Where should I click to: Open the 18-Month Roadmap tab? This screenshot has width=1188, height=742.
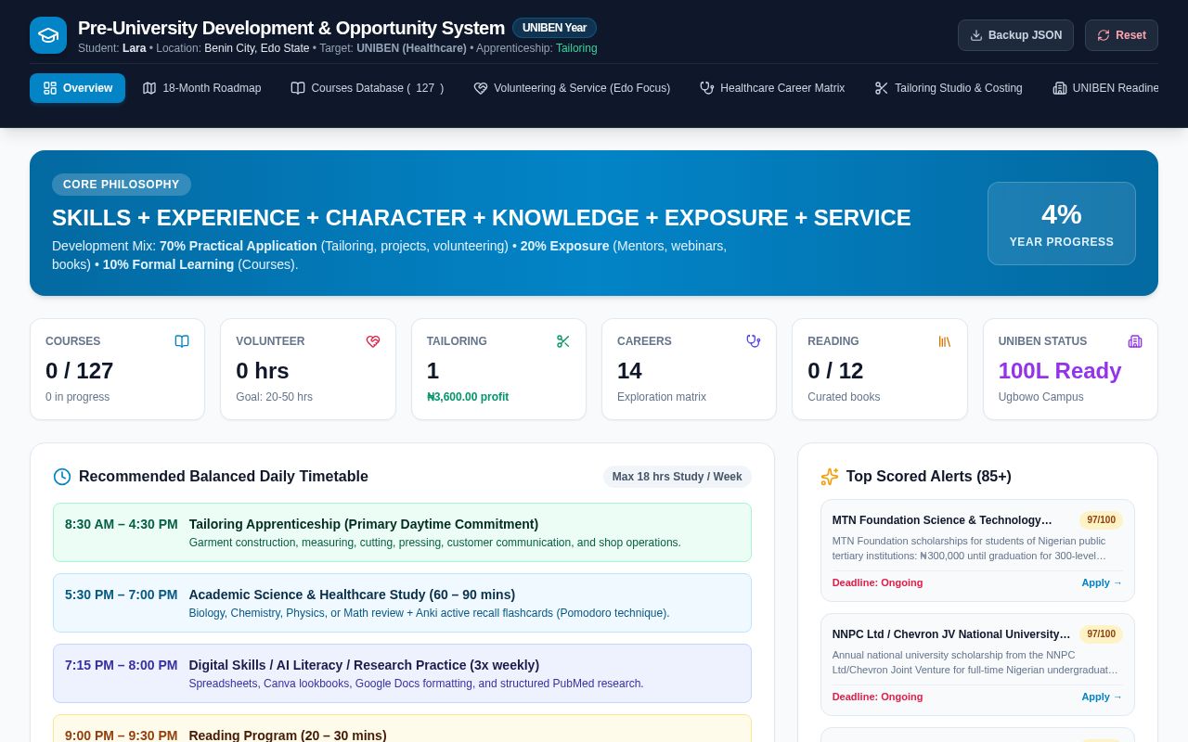coord(201,88)
